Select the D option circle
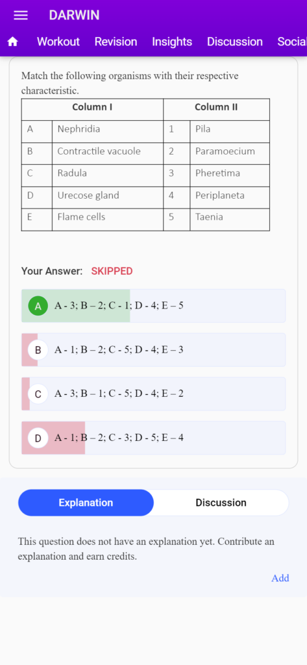Screen dimensions: 307x665 (38, 438)
